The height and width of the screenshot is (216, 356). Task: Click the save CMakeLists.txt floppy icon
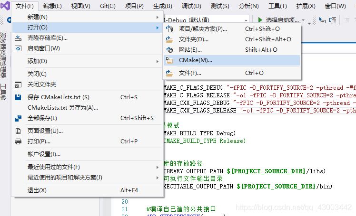[x=18, y=97]
